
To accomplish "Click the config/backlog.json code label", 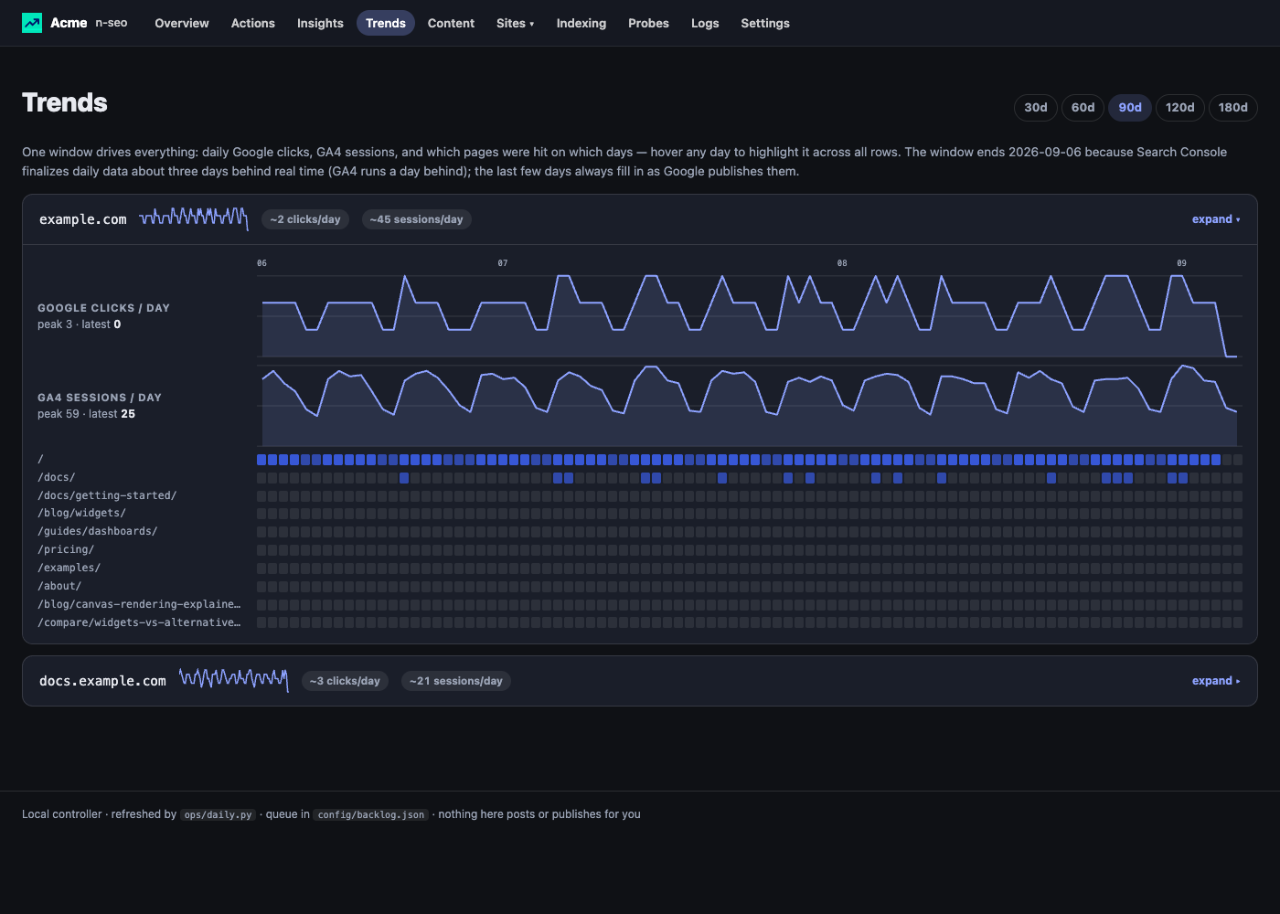I will pyautogui.click(x=371, y=814).
